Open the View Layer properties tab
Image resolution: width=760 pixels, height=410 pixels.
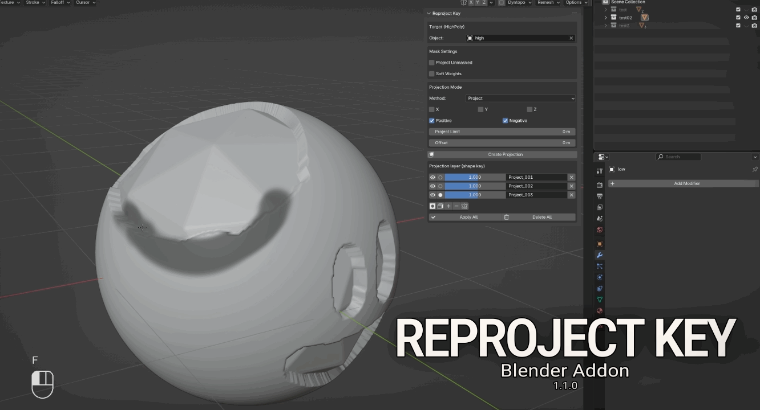[x=600, y=207]
